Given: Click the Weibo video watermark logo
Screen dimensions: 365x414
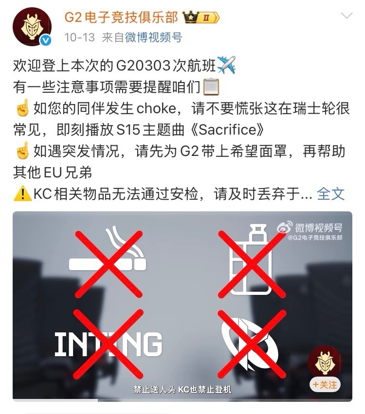Looking at the screenshot, I should click(310, 231).
